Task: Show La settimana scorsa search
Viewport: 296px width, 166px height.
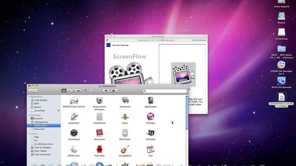Action: [x=44, y=144]
